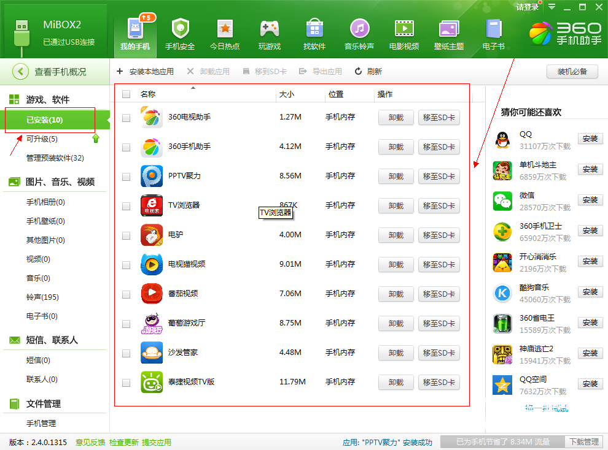Click the TV浏览器 app icon
The width and height of the screenshot is (608, 450).
coord(152,205)
